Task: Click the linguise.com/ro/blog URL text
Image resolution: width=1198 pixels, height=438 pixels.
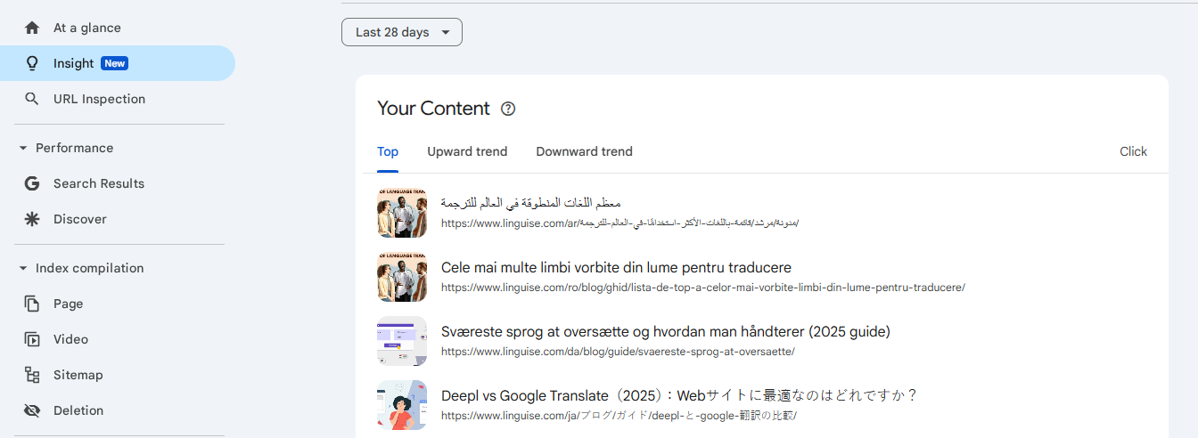Action: pyautogui.click(x=703, y=287)
